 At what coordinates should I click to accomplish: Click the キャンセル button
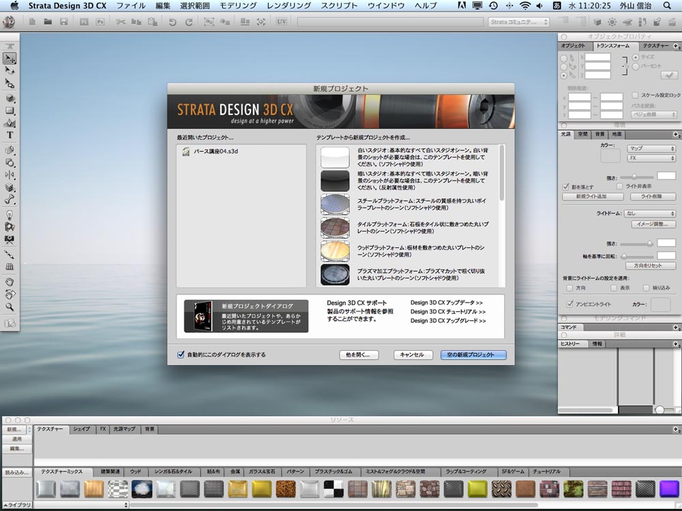pos(413,354)
